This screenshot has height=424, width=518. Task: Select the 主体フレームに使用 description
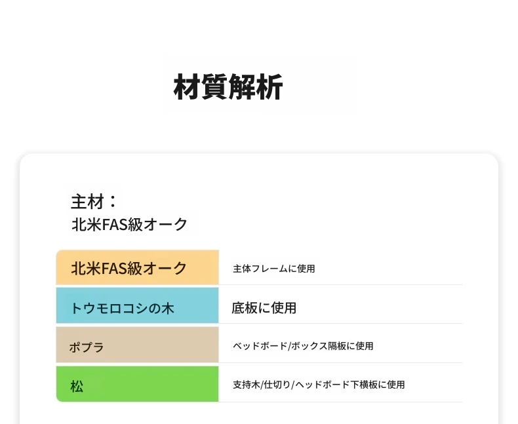pyautogui.click(x=273, y=269)
